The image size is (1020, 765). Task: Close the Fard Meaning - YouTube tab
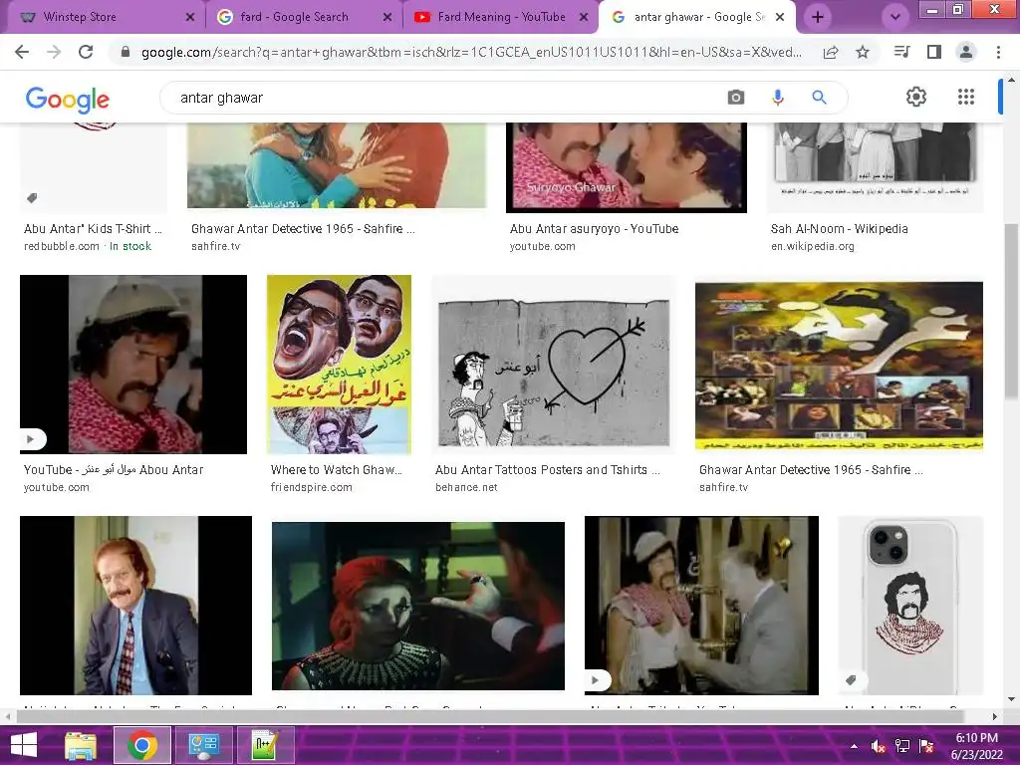click(x=584, y=17)
